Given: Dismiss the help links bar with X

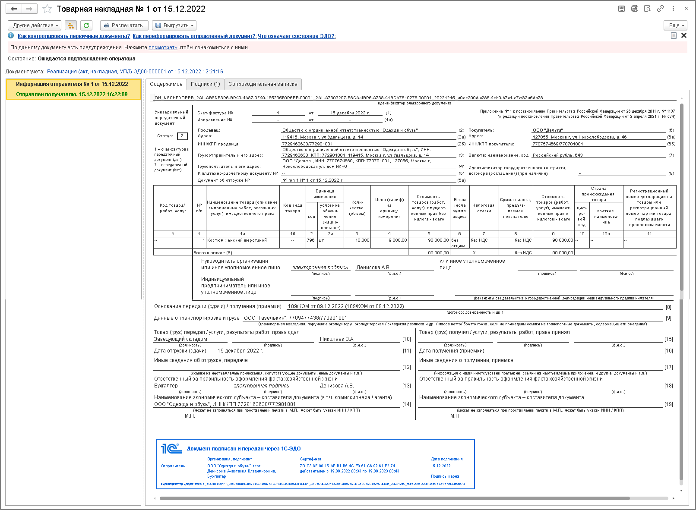Looking at the screenshot, I should pyautogui.click(x=684, y=36).
